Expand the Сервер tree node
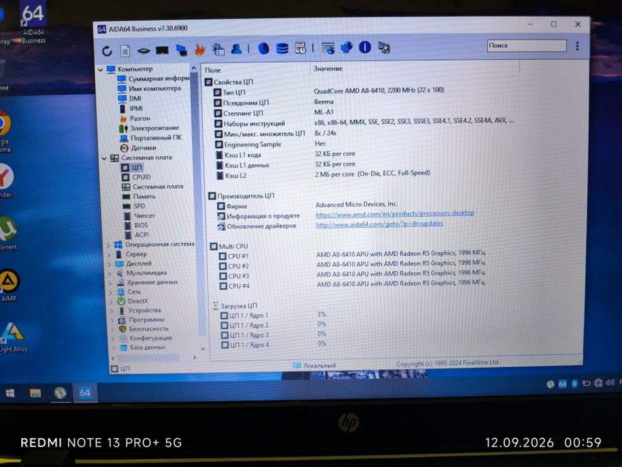 pos(109,255)
